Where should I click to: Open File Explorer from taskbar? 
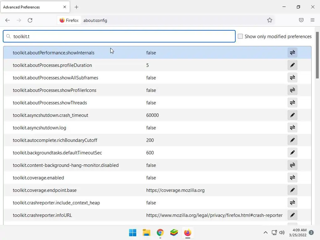(x=146, y=232)
